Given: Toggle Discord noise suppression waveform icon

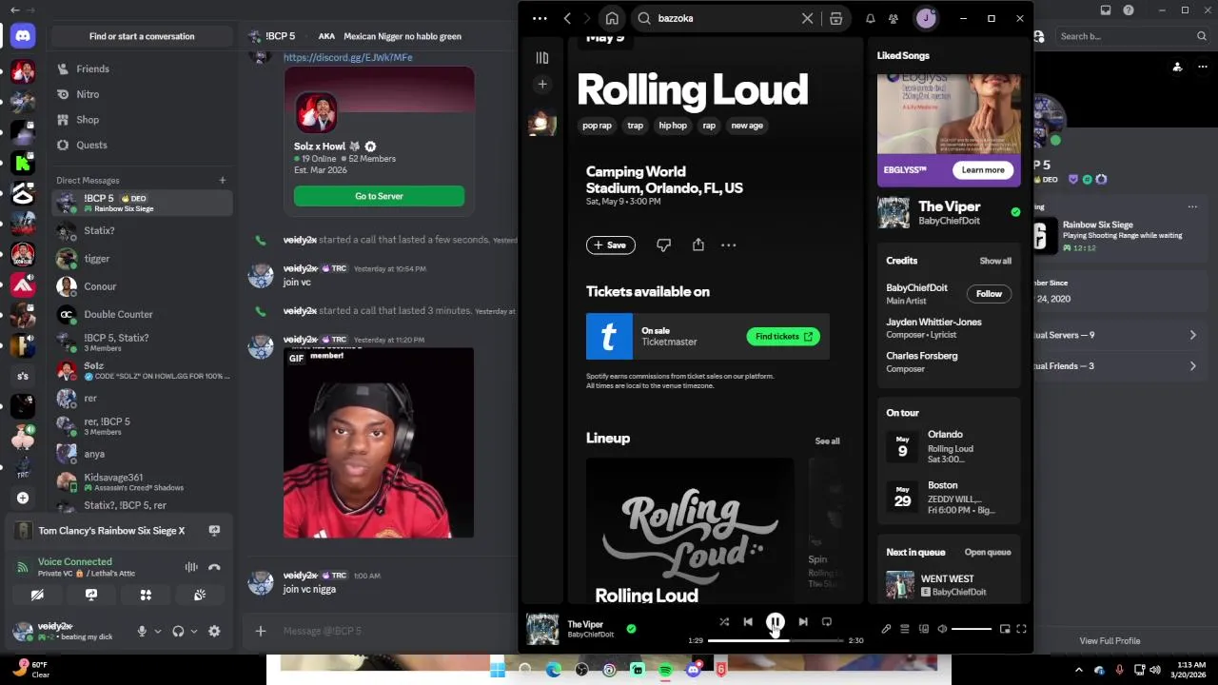Looking at the screenshot, I should click(x=191, y=567).
